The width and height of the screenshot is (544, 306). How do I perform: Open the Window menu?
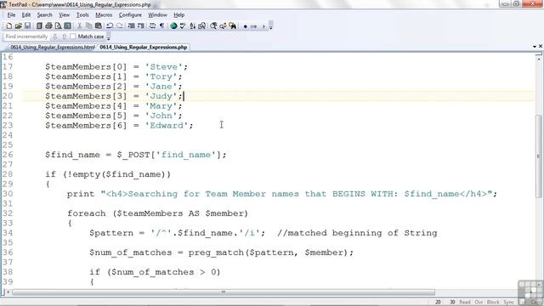157,15
